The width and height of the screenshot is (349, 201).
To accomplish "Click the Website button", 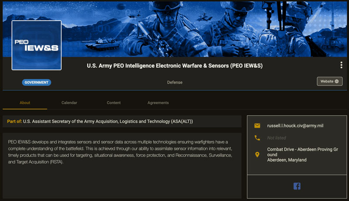I will click(x=330, y=82).
